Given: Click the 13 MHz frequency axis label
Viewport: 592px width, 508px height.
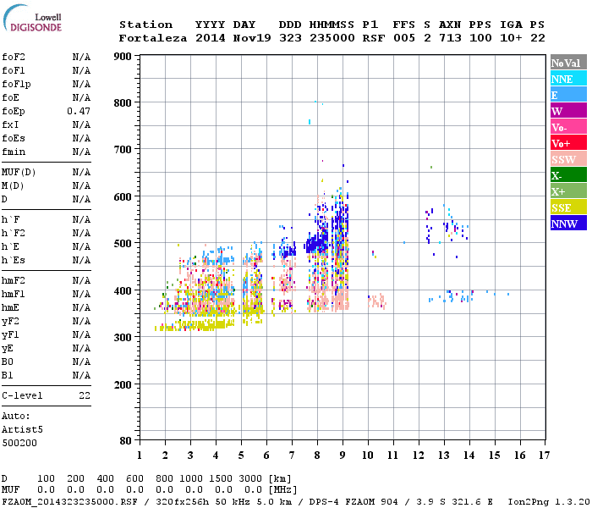Looking at the screenshot, I should coord(444,456).
